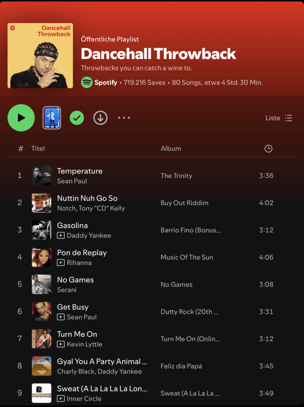Sort by the Titel column header

(38, 149)
